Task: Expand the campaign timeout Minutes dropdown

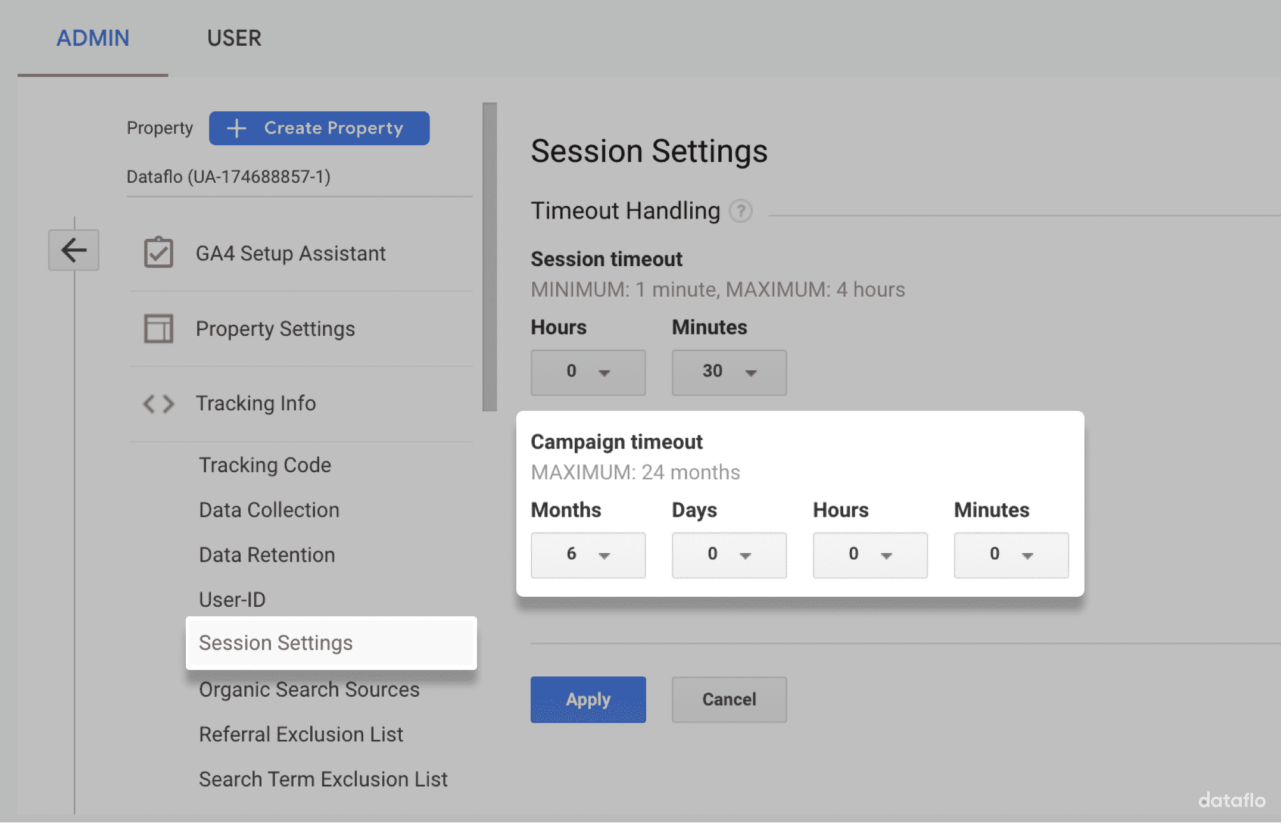Action: click(x=1011, y=554)
